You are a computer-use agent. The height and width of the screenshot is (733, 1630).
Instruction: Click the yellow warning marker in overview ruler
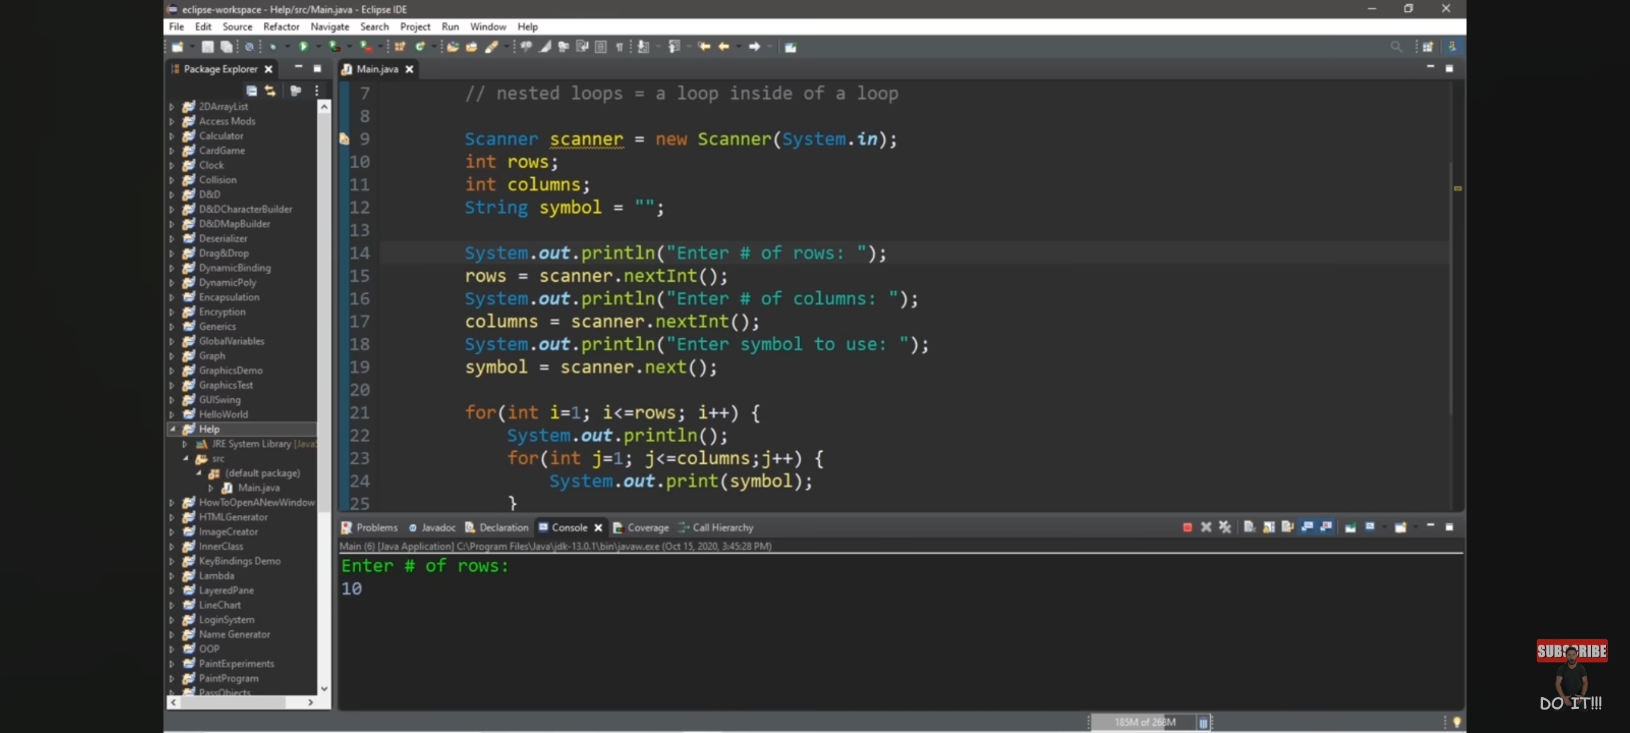[x=1458, y=189]
